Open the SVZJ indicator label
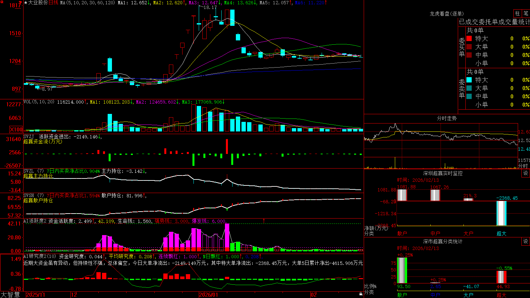The width and height of the screenshot is (530, 298). [29, 136]
